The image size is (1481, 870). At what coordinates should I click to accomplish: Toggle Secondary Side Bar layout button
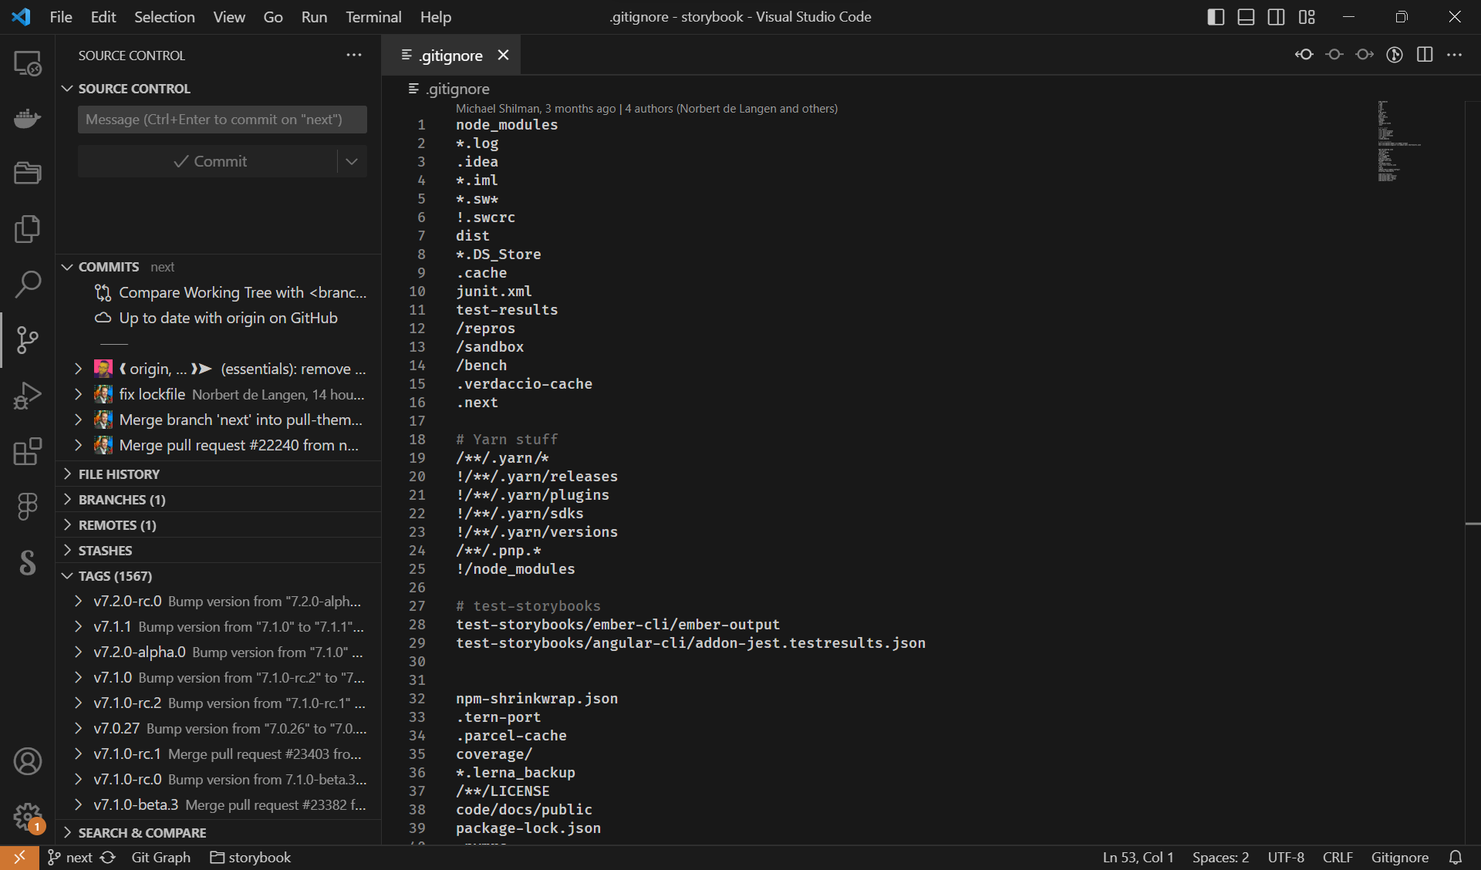(1276, 17)
